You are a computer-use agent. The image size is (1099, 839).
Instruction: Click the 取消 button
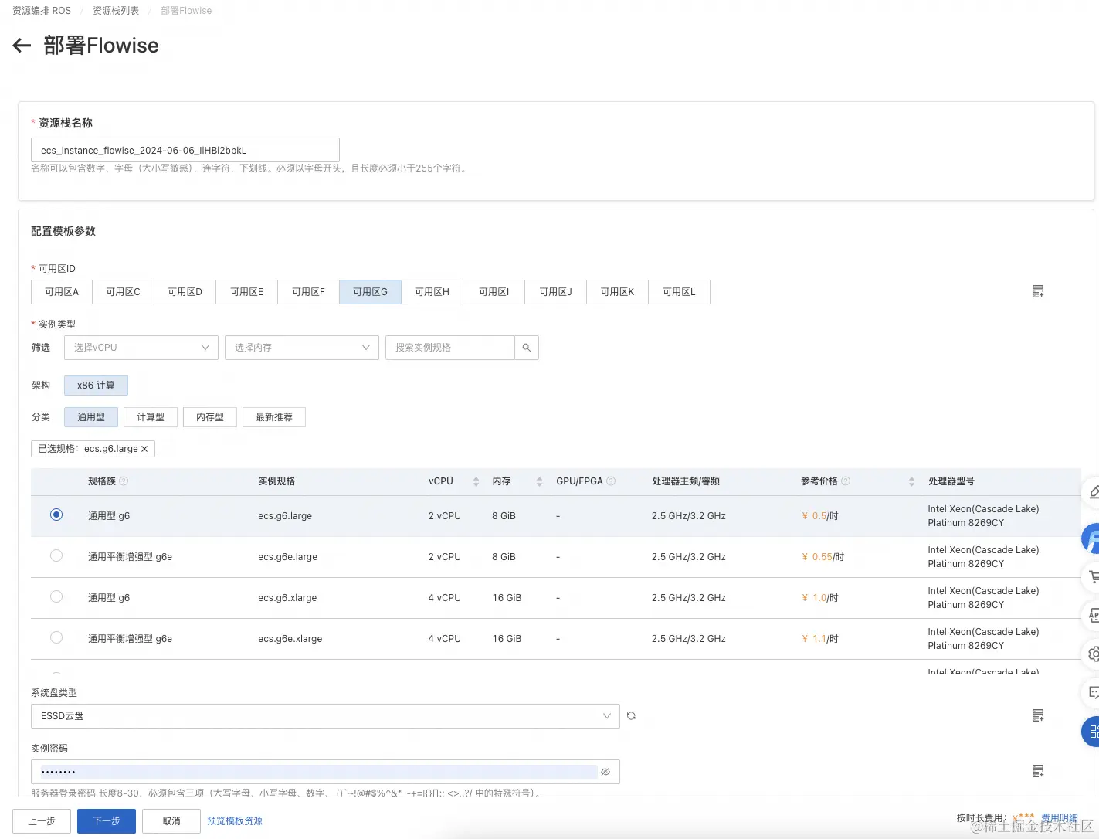pos(171,821)
